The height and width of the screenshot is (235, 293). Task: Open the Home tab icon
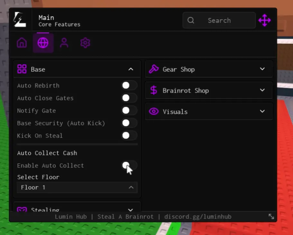click(22, 43)
